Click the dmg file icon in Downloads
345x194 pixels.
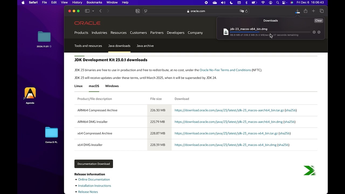click(x=226, y=32)
